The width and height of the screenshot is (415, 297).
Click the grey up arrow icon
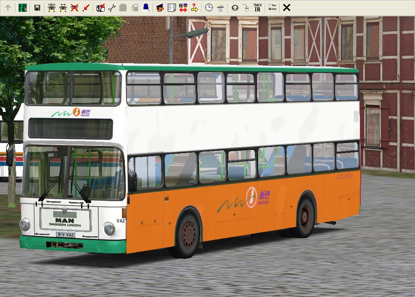[x=8, y=8]
